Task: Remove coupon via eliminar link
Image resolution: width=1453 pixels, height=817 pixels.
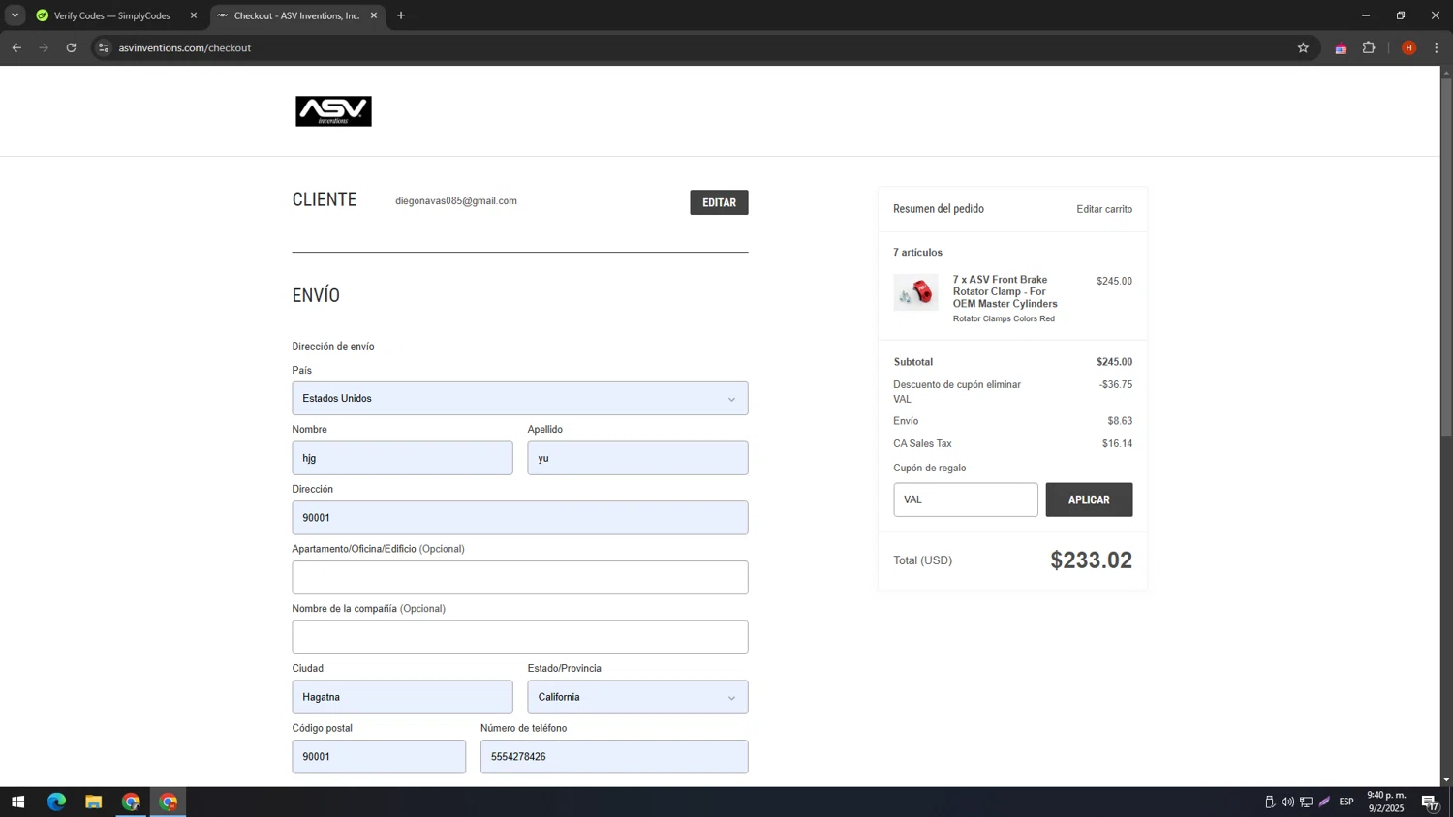Action: (1003, 384)
